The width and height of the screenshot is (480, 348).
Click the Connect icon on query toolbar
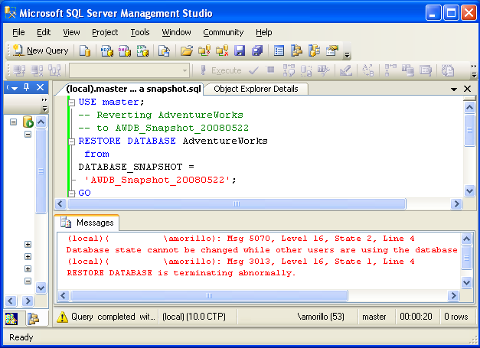click(20, 70)
